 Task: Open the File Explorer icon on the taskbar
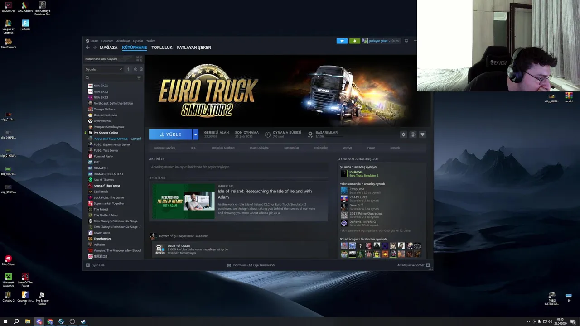tap(28, 321)
